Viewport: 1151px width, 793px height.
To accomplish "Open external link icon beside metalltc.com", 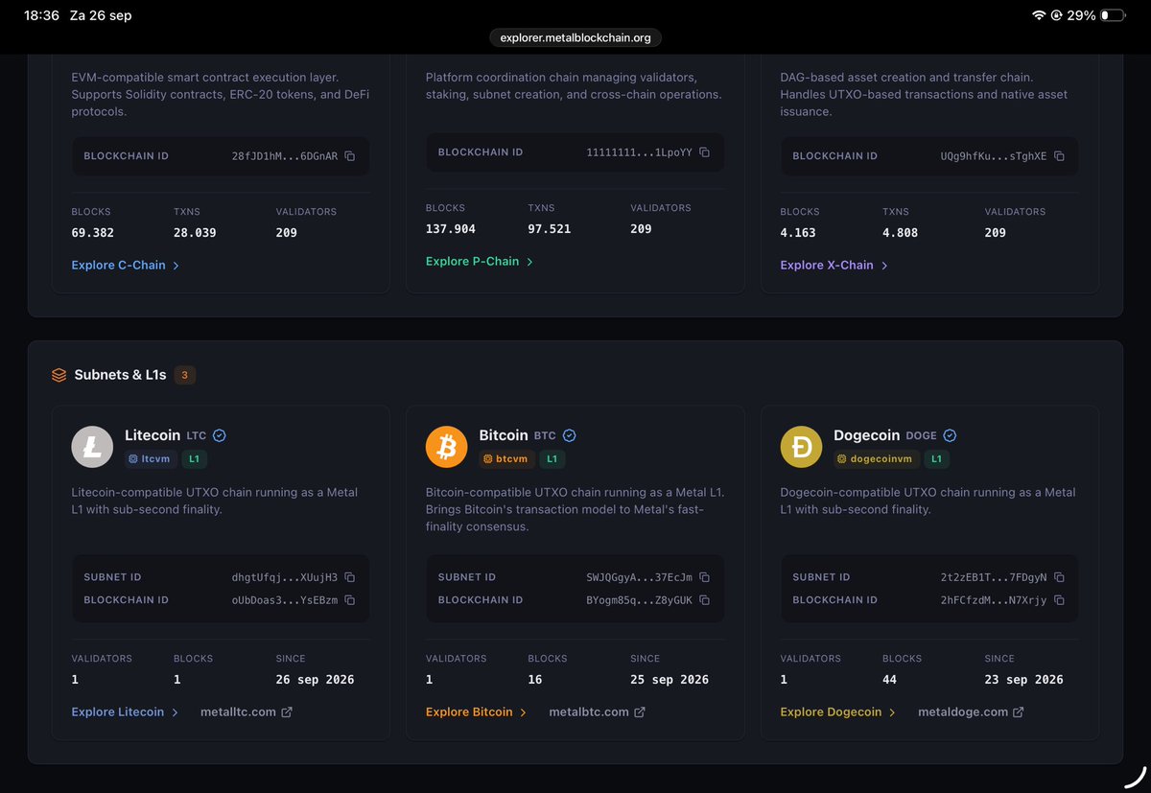I will click(286, 712).
